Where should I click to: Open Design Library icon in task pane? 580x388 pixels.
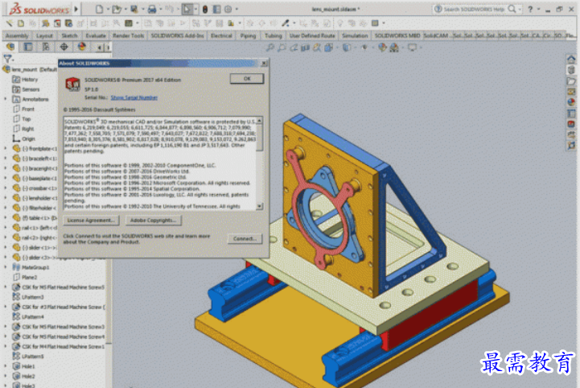tap(571, 70)
